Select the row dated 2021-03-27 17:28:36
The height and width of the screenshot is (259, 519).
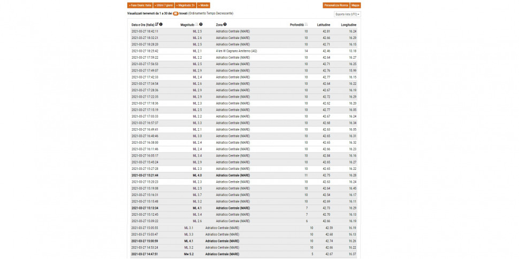[x=243, y=90]
